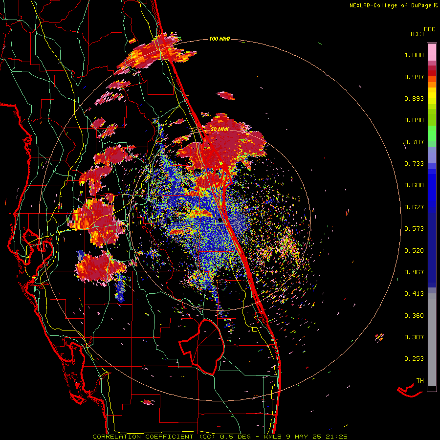Image resolution: width=440 pixels, height=440 pixels.
Task: Pick the pink segment at the top of the color bar
Action: click(x=432, y=52)
